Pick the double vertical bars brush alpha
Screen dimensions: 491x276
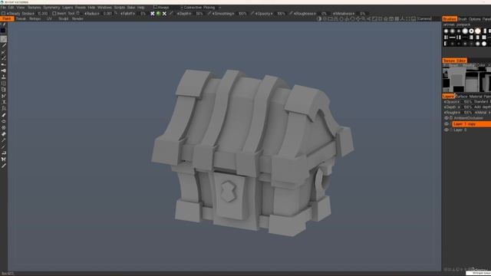pyautogui.click(x=459, y=38)
